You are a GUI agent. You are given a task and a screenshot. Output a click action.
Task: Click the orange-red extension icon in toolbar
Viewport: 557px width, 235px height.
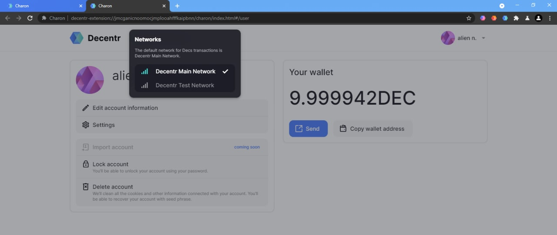(494, 18)
